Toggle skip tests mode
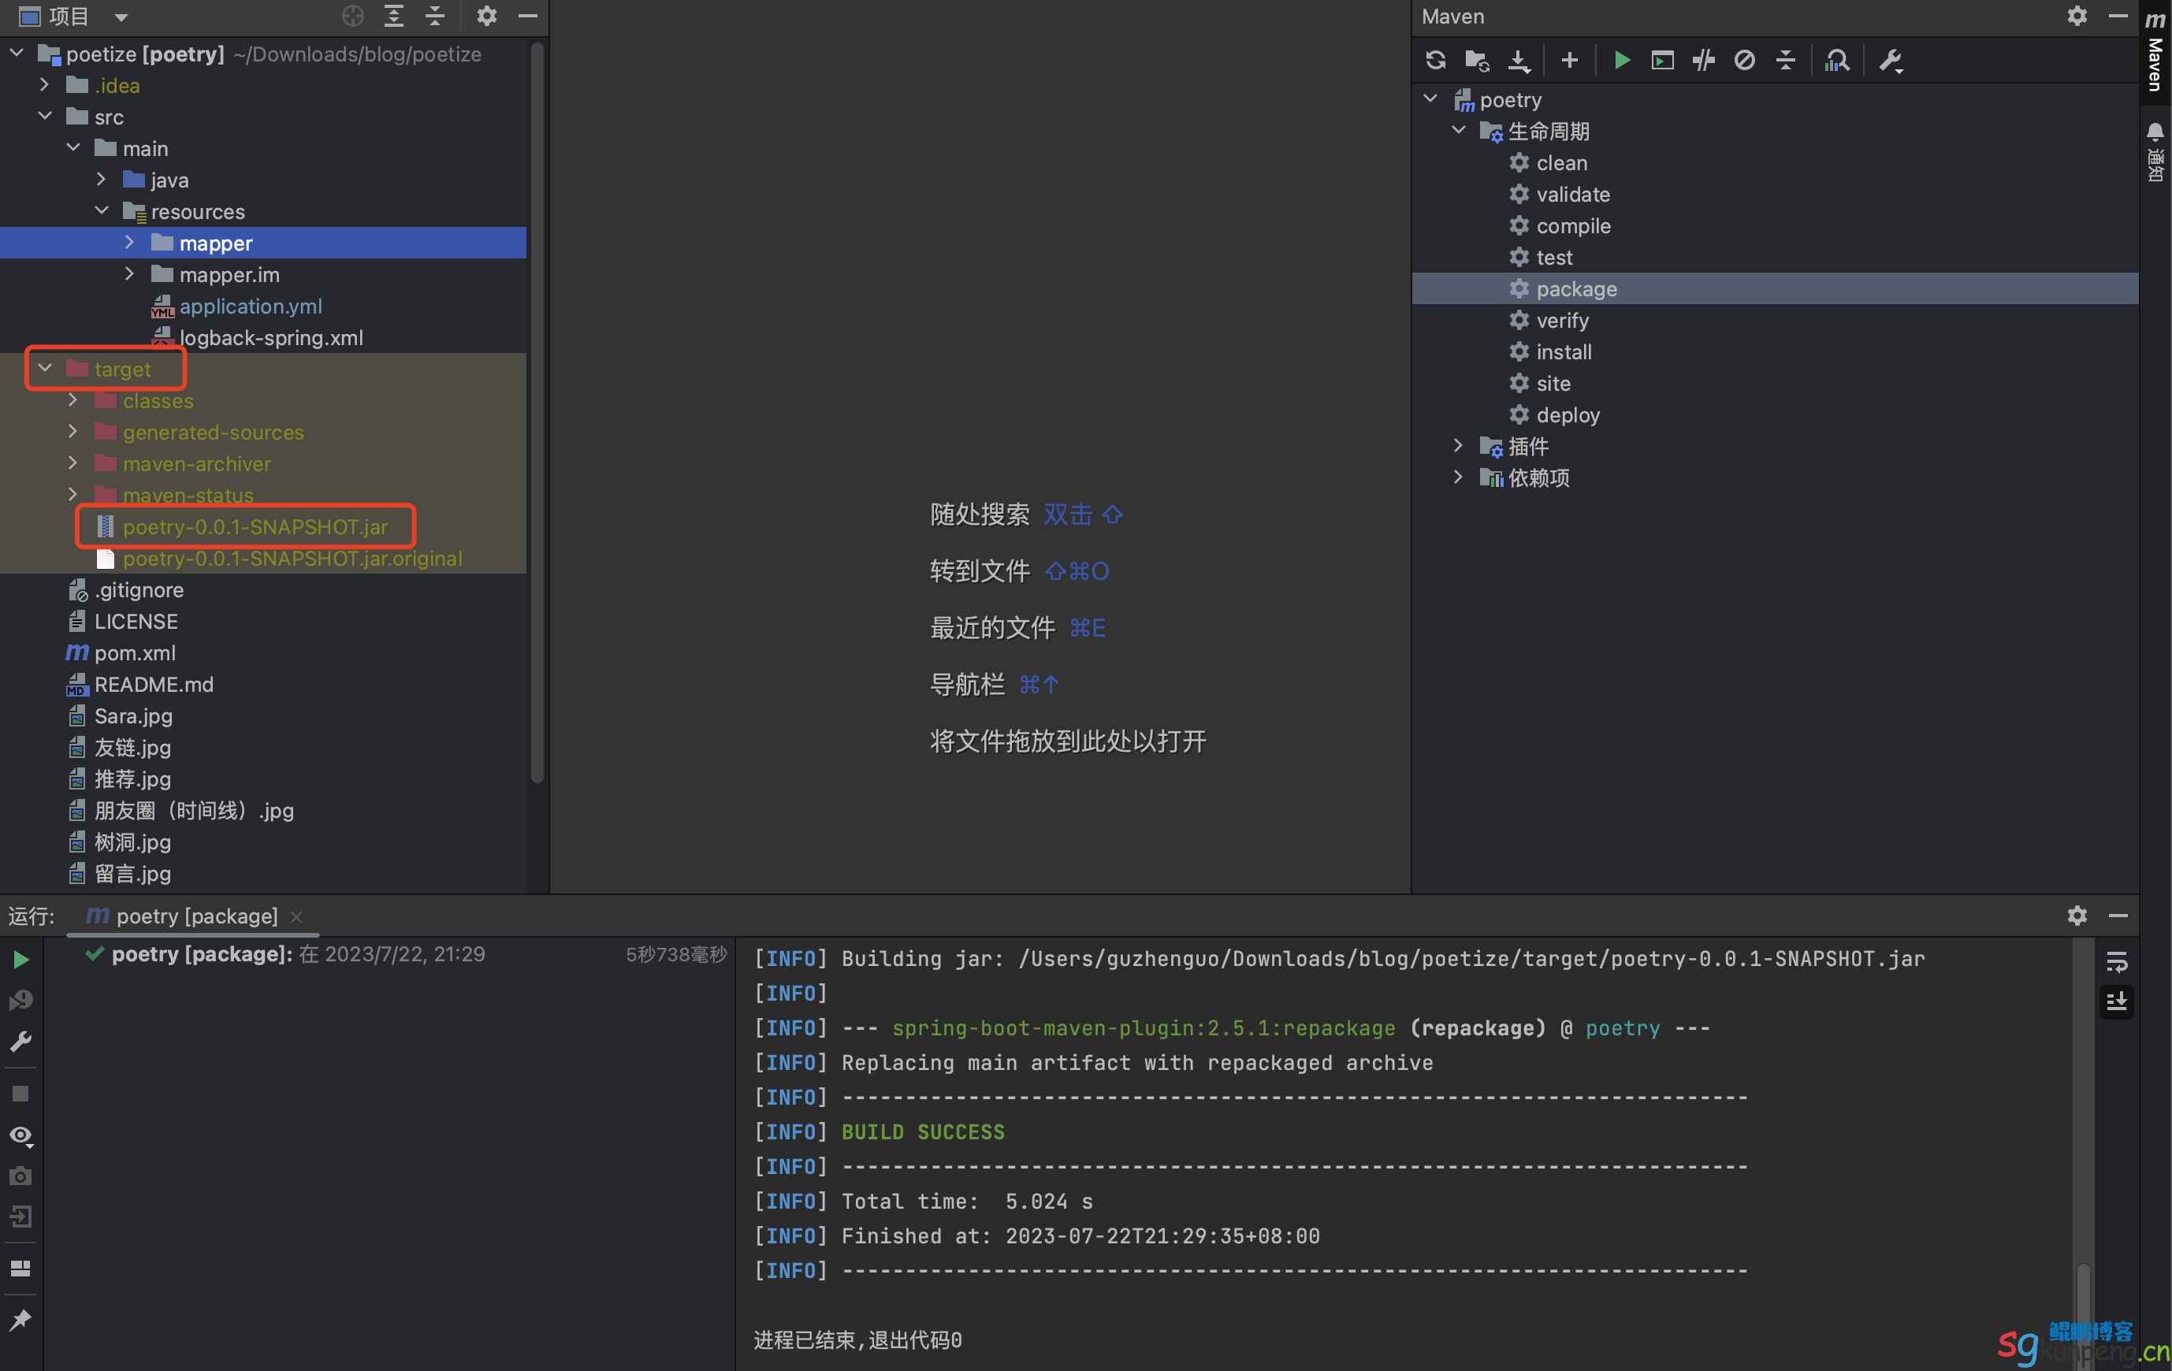The image size is (2172, 1371). (1744, 61)
